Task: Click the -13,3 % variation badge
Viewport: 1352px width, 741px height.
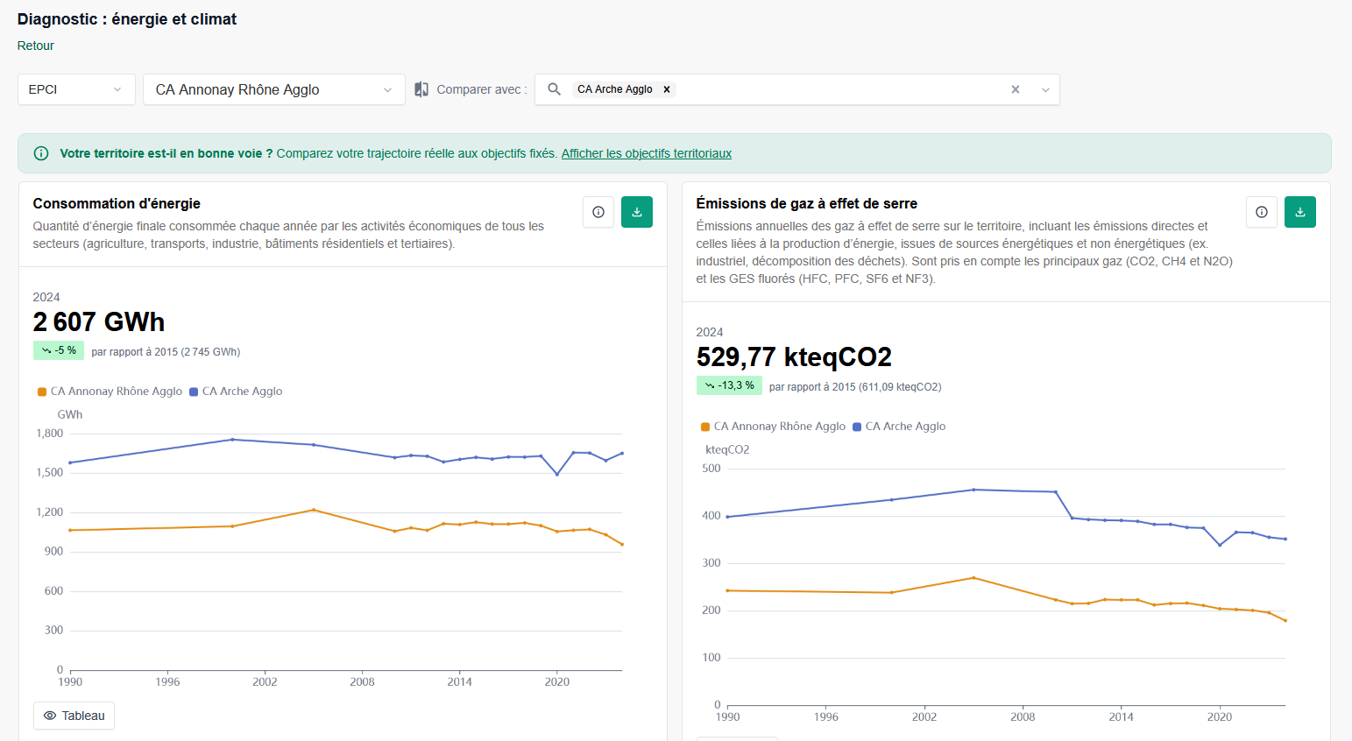Action: [729, 385]
